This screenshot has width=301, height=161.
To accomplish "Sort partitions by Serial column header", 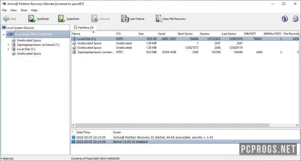I will click(167, 34).
